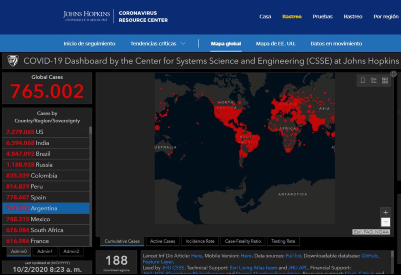
Task: Show the Cumulative Cases map tab
Action: coord(122,241)
